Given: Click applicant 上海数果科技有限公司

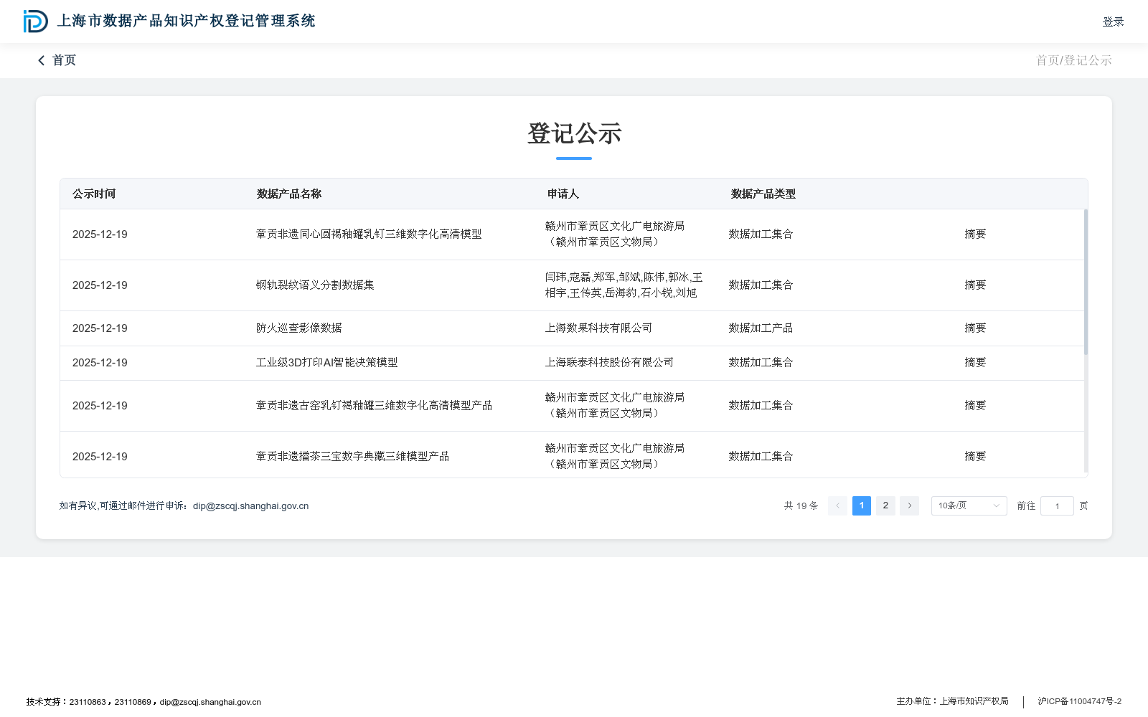Looking at the screenshot, I should click(598, 328).
